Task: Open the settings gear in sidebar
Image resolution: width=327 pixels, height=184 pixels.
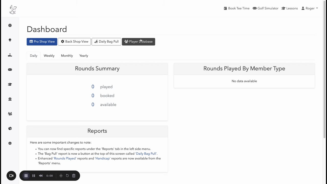Action: [10, 143]
